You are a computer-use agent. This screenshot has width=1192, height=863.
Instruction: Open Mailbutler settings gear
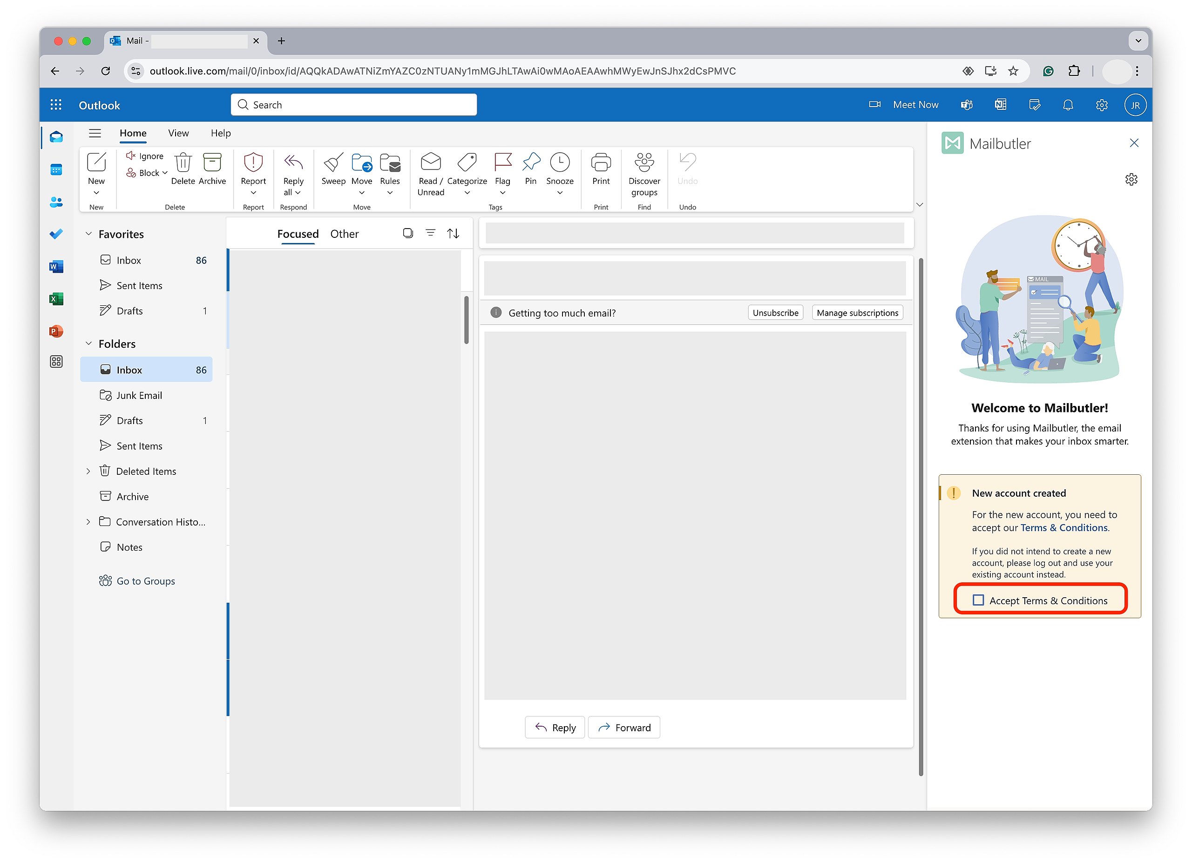tap(1131, 180)
